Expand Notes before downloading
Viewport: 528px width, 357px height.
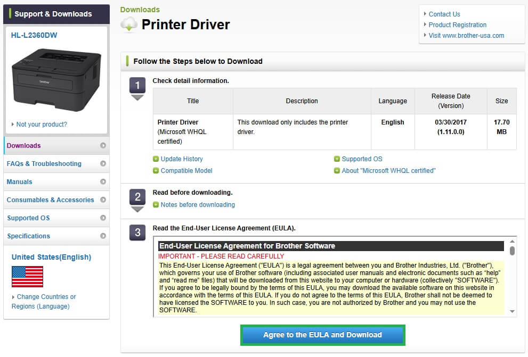pos(194,205)
